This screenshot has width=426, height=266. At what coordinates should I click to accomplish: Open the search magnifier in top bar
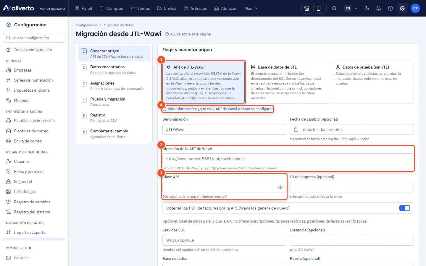coord(334,8)
